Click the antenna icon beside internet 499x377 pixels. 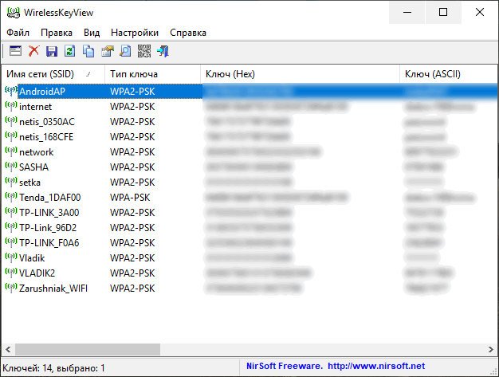(x=11, y=106)
